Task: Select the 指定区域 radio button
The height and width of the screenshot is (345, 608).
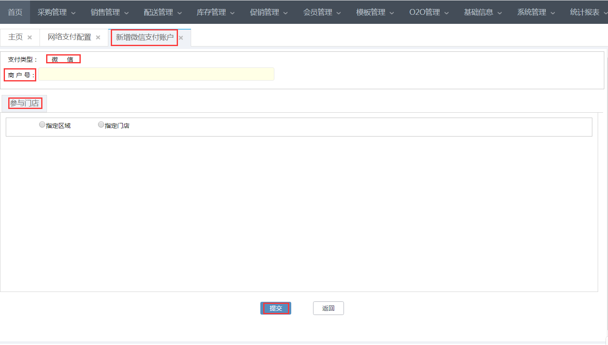Action: click(42, 125)
